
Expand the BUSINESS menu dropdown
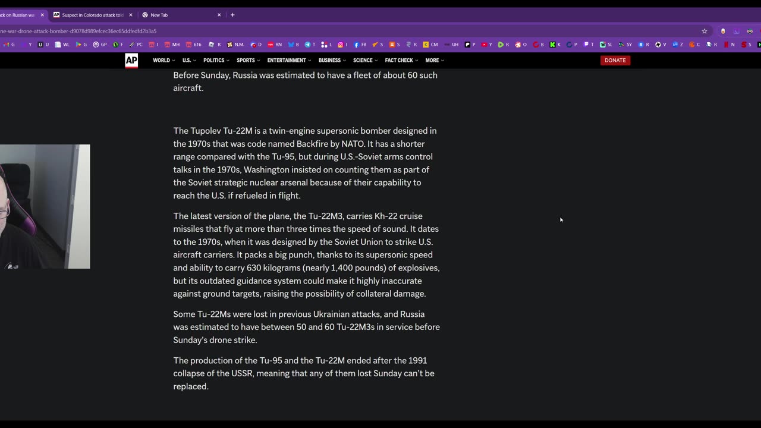(332, 60)
